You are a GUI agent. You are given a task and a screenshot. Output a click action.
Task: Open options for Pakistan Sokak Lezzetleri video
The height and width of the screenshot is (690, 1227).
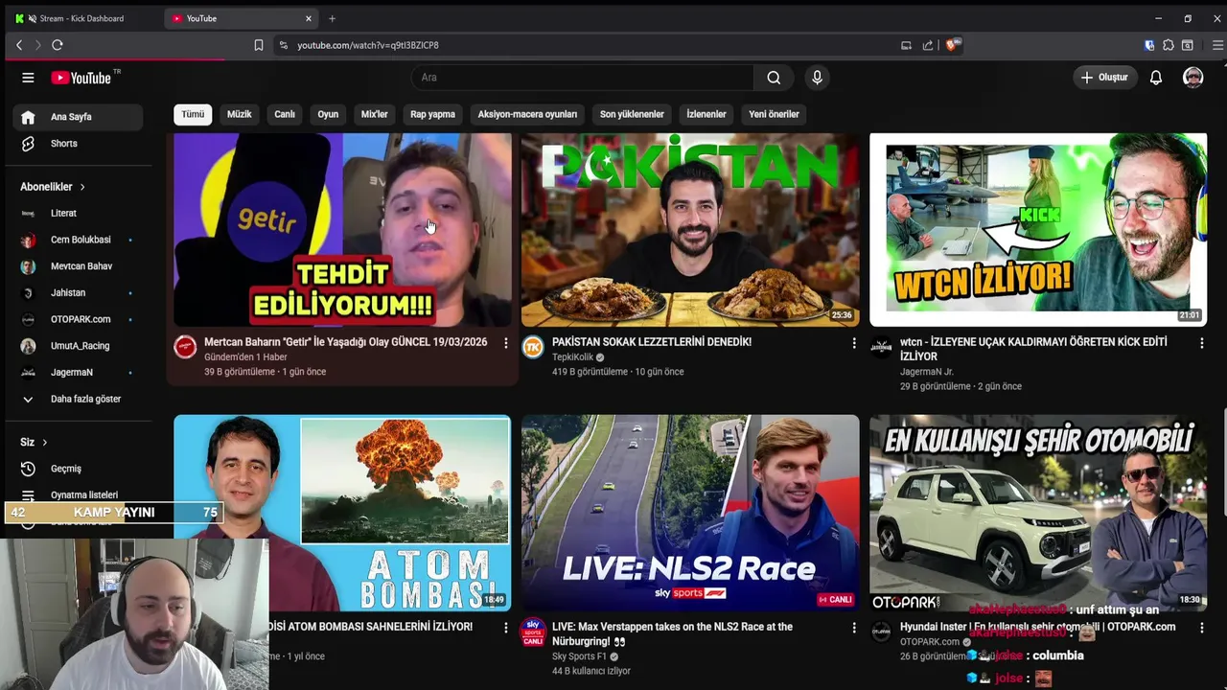click(x=854, y=343)
